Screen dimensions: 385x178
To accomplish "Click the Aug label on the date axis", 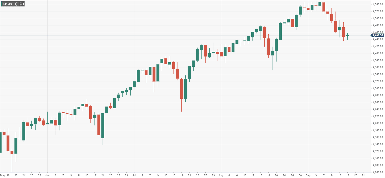I will [221, 175].
